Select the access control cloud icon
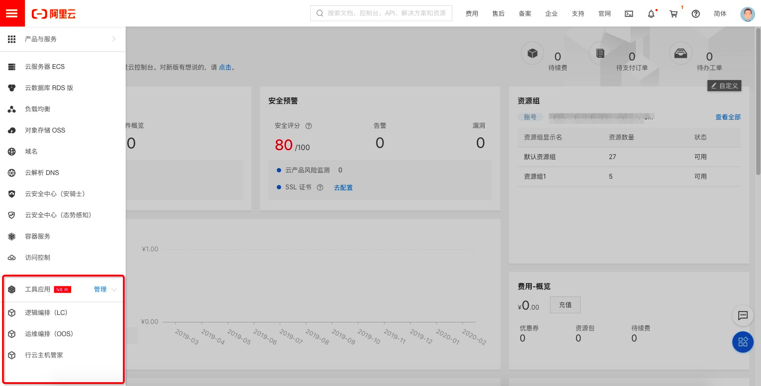The height and width of the screenshot is (386, 761). (12, 258)
